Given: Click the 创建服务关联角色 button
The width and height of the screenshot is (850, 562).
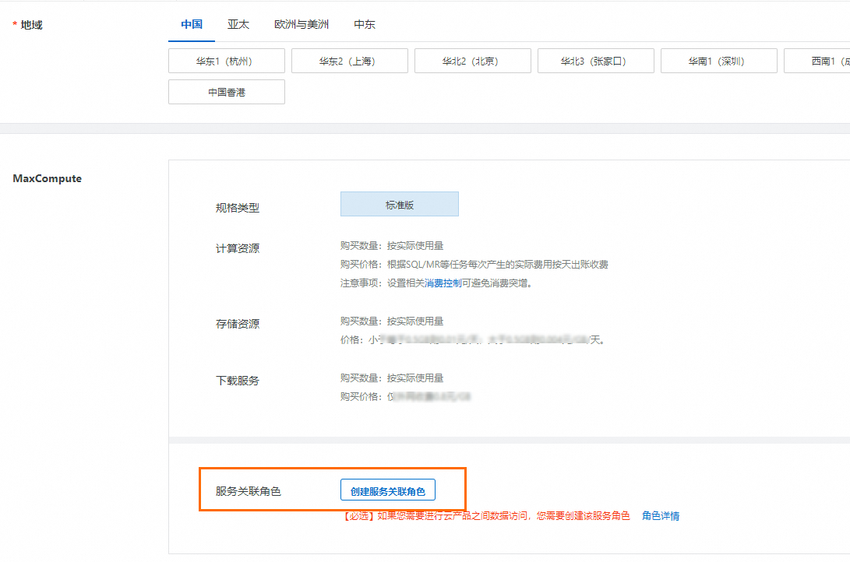Looking at the screenshot, I should [x=387, y=490].
